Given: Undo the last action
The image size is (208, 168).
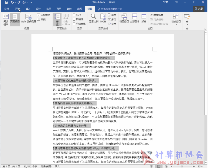Looking at the screenshot, I should point(12,2).
